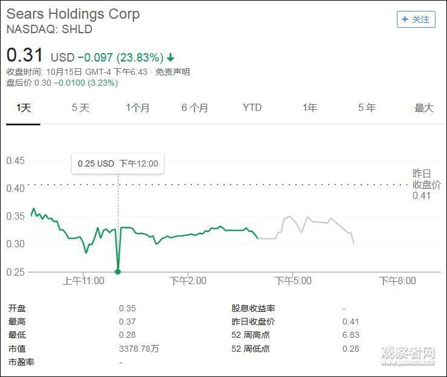The width and height of the screenshot is (447, 377).
Task: Click the green down arrow icon
Action: pyautogui.click(x=171, y=58)
